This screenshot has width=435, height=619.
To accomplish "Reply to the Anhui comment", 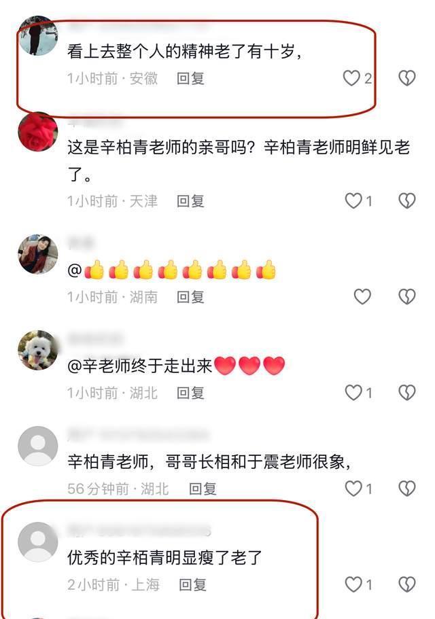I will click(x=190, y=79).
